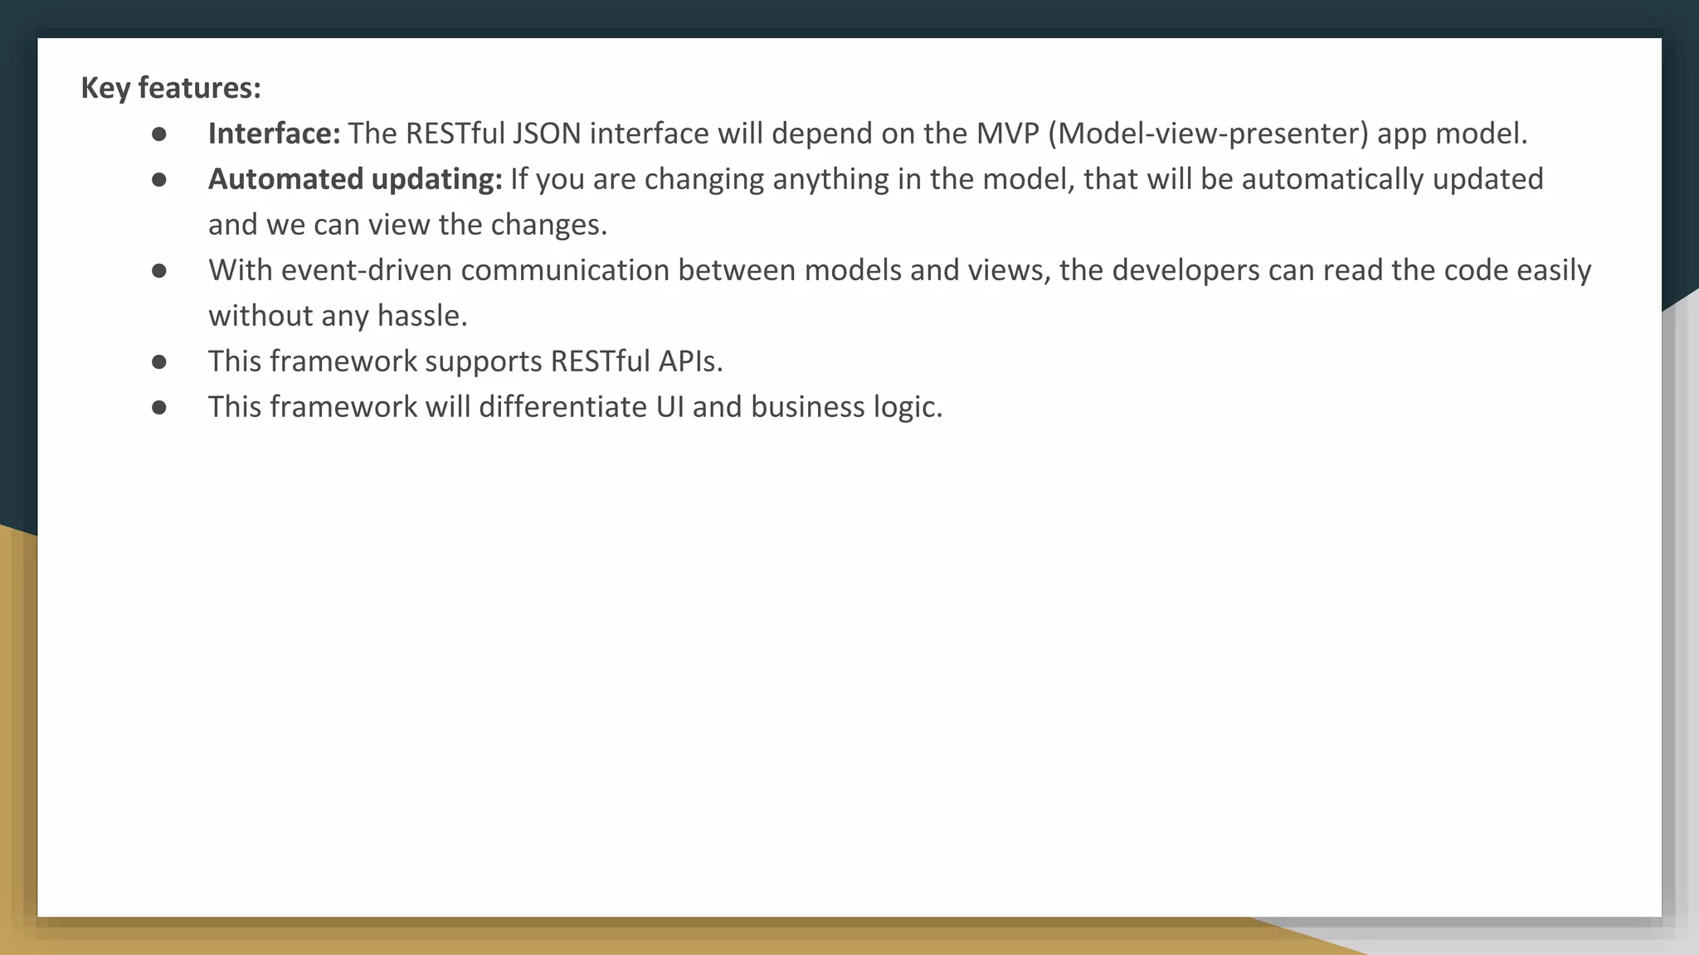Screen dimensions: 1699x955
Task: Click the bullet before 'Interface:'
Action: click(159, 134)
